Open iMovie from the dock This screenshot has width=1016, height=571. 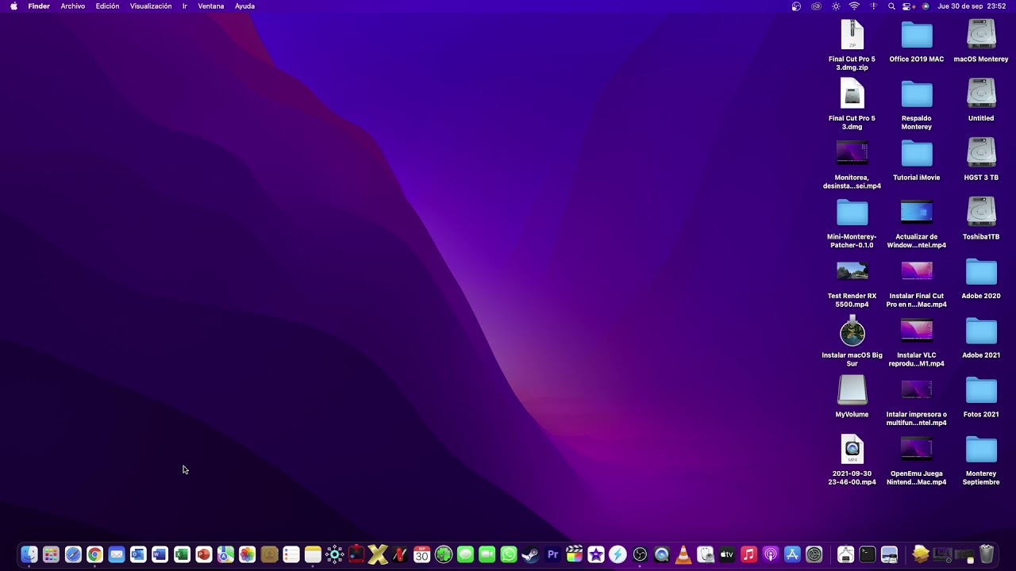(596, 555)
